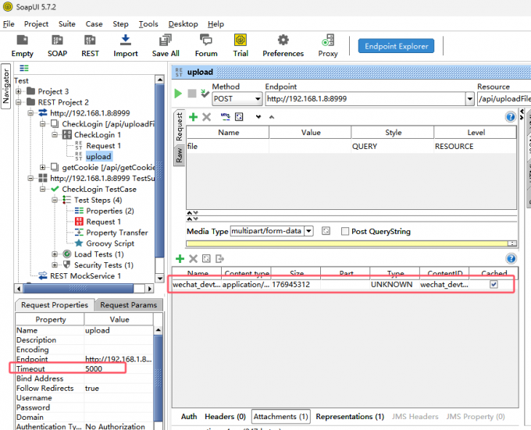
Task: Remove selected parameter with X icon
Action: pos(207,117)
